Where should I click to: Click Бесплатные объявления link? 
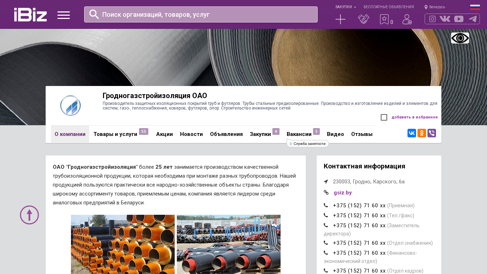389,7
